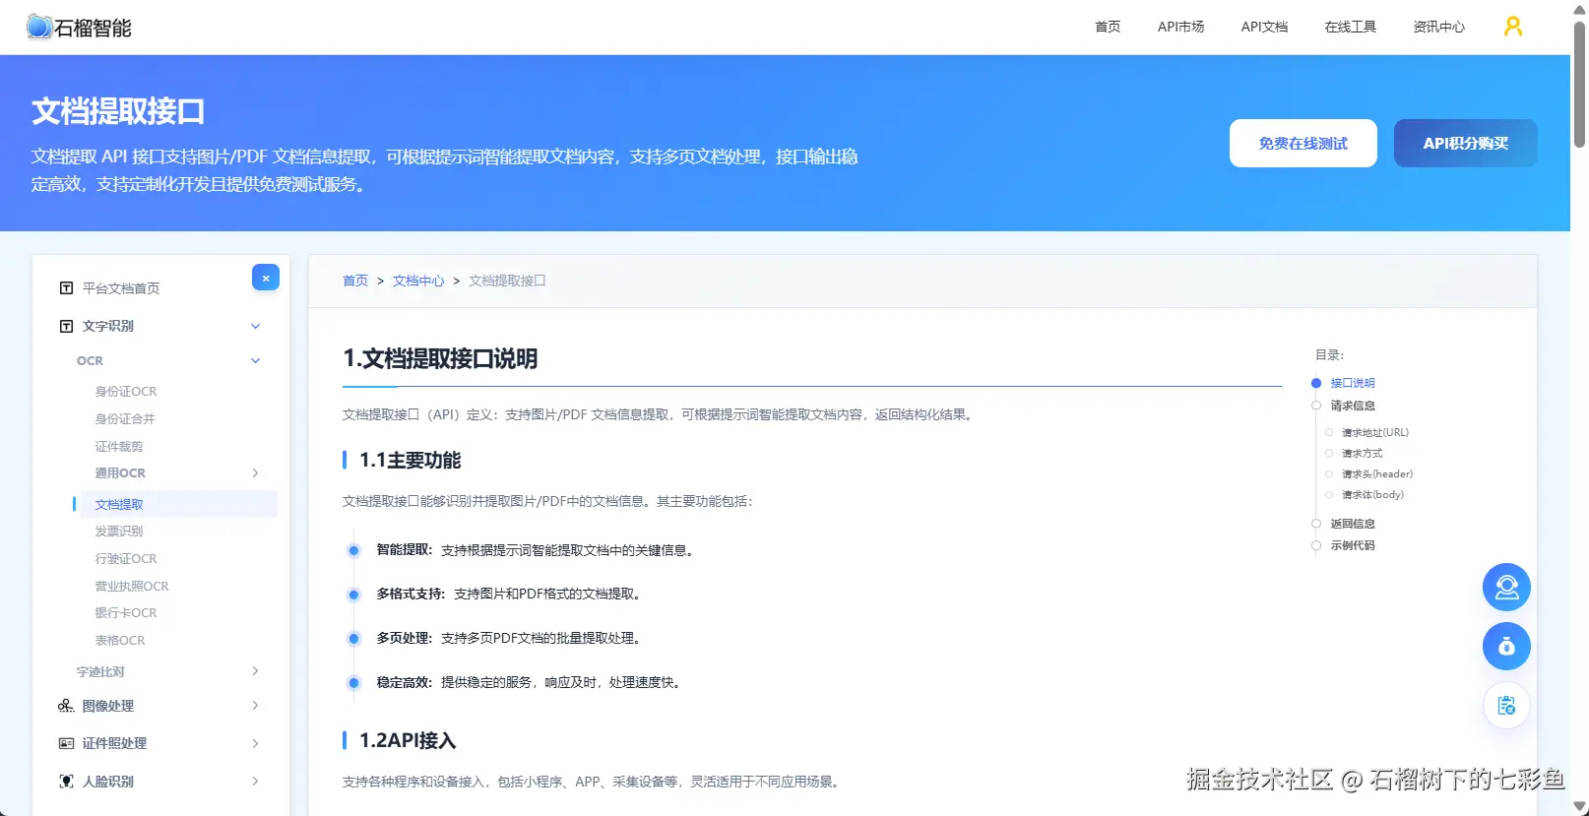Click the scrollbar down arrow

click(x=1580, y=807)
